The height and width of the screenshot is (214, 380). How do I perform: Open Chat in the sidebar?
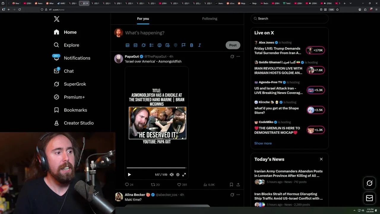tap(64, 71)
